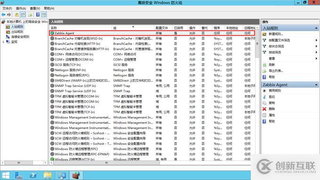Screen dimensions: 320x180
Task: Open the 按组筛选 submenu arrow
Action: click(316, 52)
